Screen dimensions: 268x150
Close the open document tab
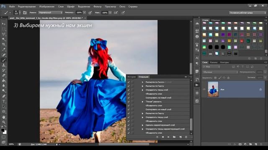pos(85,18)
